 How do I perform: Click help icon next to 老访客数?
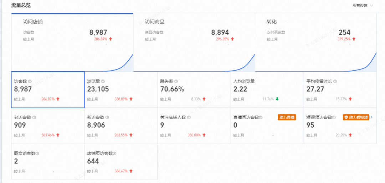coord(34,117)
